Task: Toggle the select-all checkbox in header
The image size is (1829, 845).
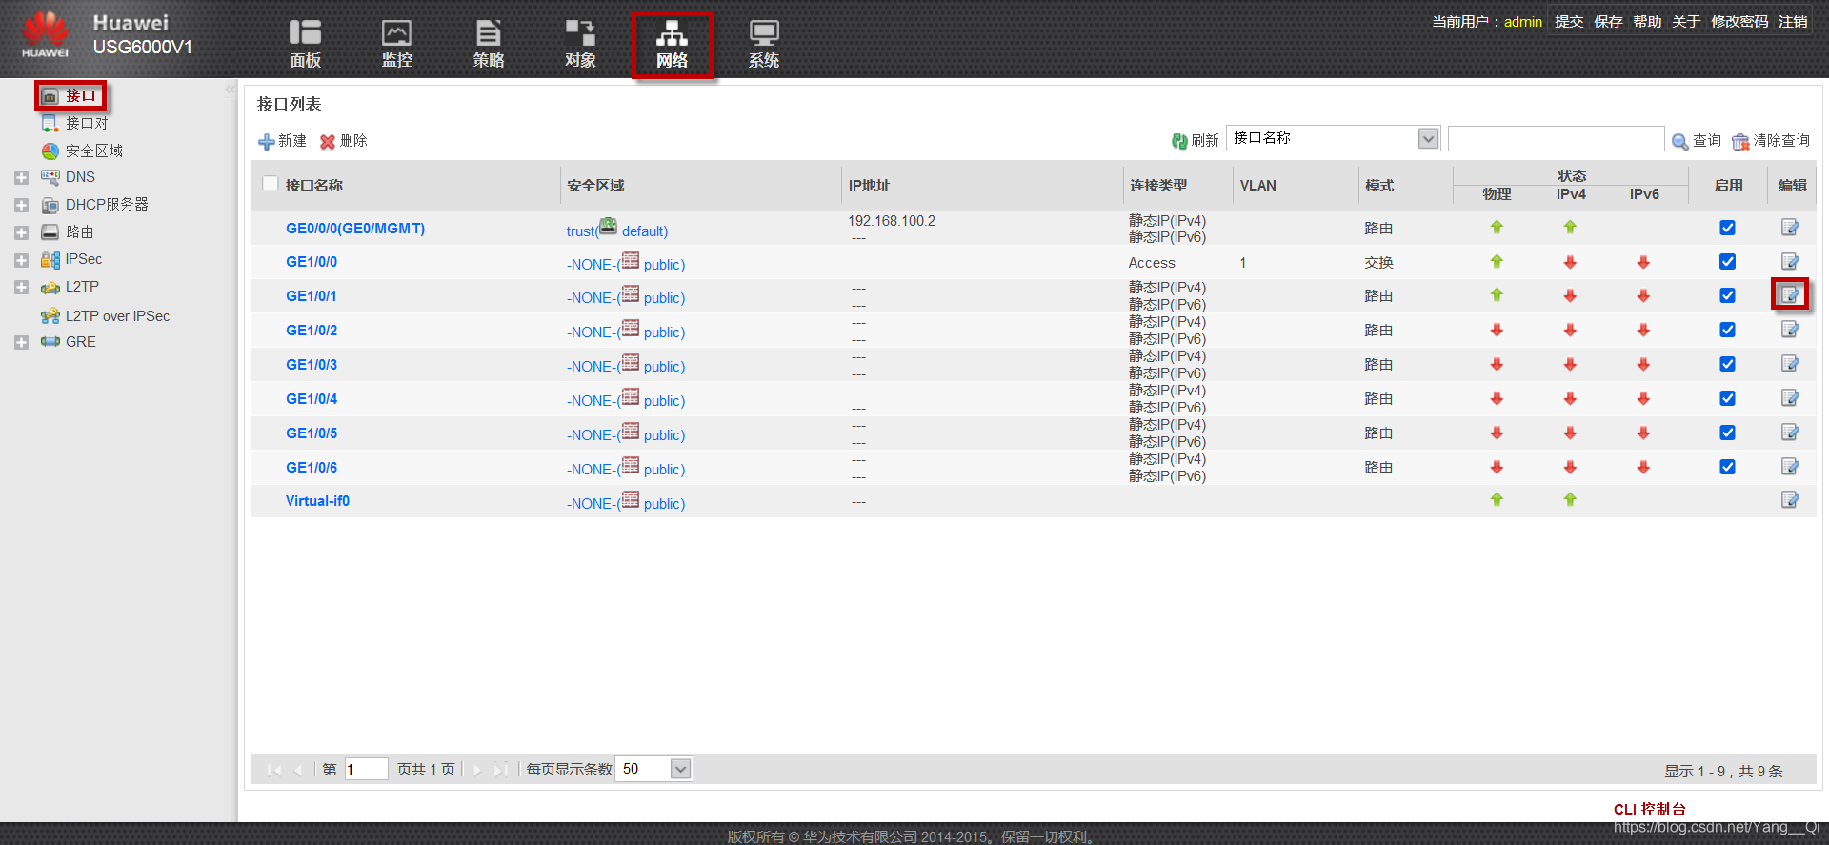Action: pos(271,184)
